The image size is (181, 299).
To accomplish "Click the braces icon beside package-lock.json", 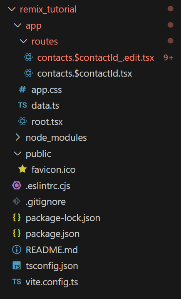I will [x=17, y=217].
